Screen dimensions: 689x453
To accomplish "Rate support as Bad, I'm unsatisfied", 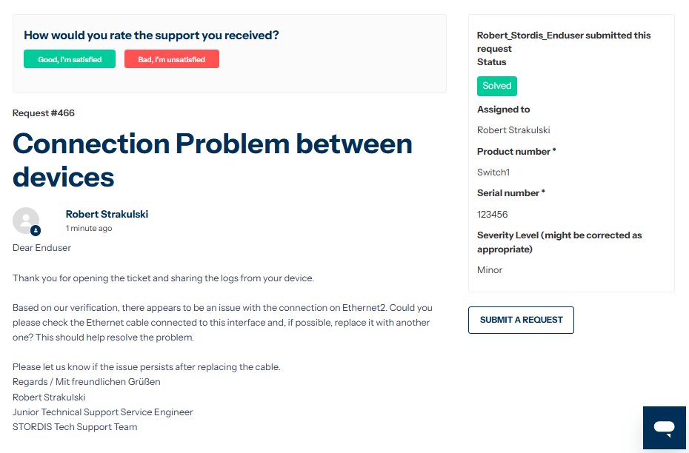I will 172,58.
